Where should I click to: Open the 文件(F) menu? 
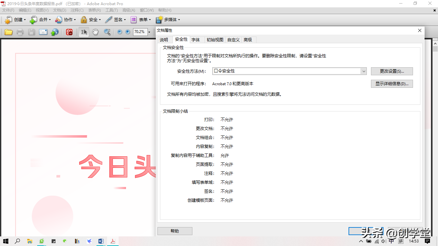click(x=8, y=10)
